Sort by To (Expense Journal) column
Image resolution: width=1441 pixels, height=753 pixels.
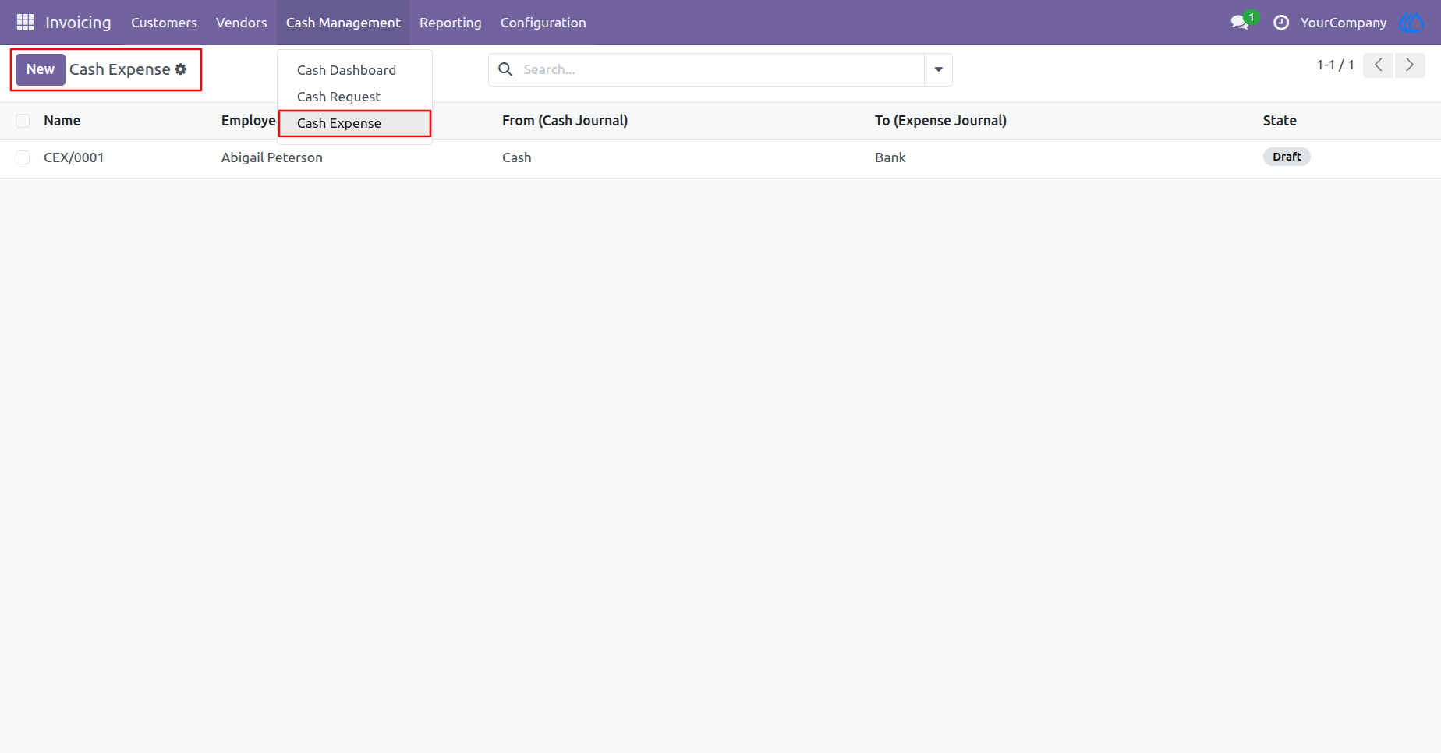coord(940,121)
